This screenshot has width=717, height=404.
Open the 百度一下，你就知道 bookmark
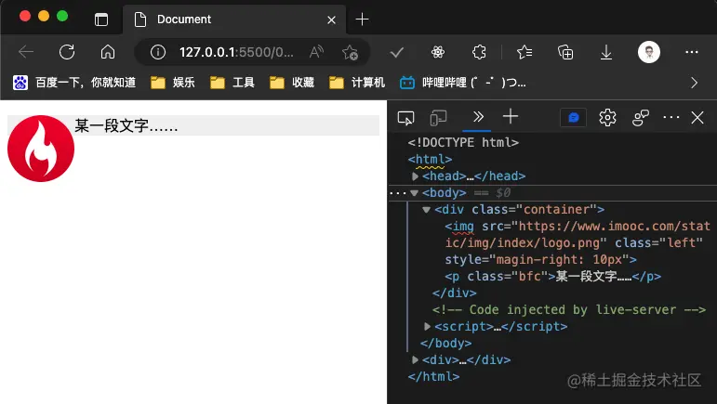[74, 83]
